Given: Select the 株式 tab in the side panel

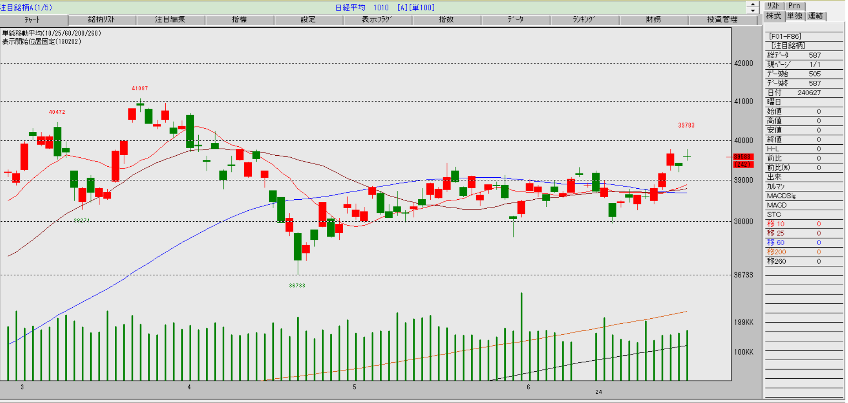Looking at the screenshot, I should click(x=774, y=16).
